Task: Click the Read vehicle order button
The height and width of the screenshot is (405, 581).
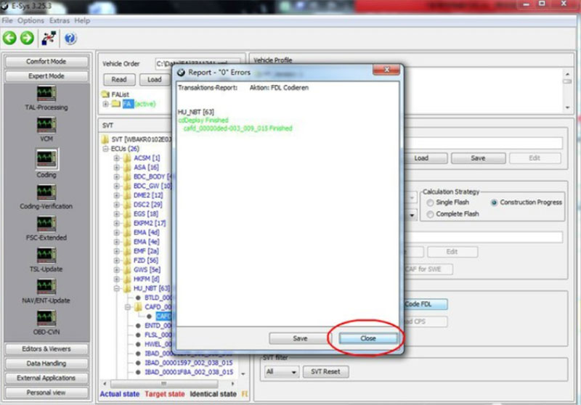Action: click(x=119, y=80)
